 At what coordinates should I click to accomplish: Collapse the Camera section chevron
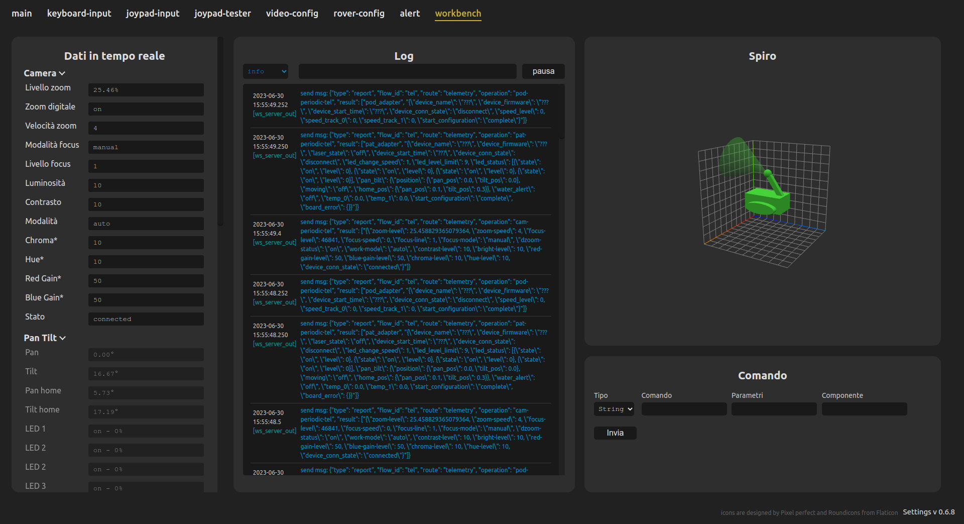[62, 73]
